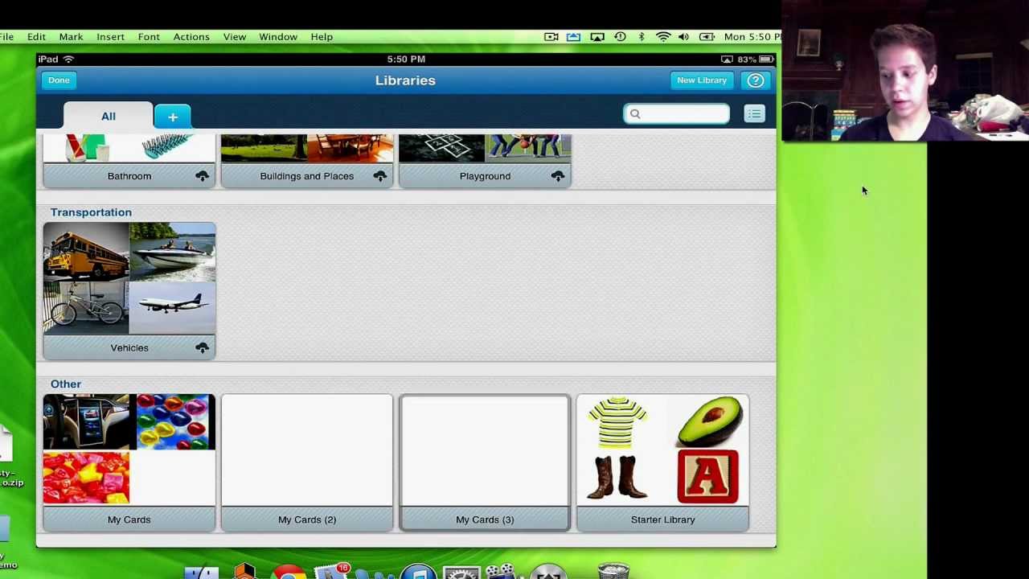This screenshot has width=1029, height=579.
Task: Tap the Playground library cloud download icon
Action: pyautogui.click(x=557, y=176)
